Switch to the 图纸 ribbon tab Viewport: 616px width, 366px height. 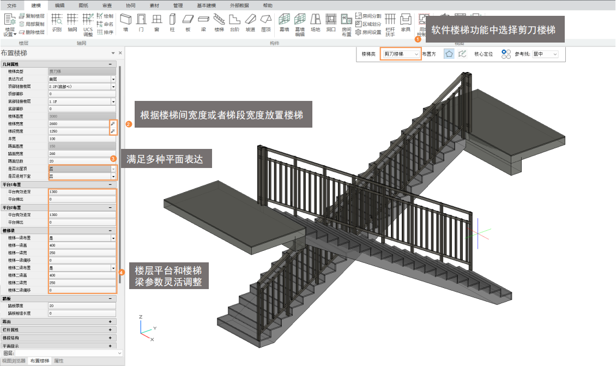click(x=83, y=5)
